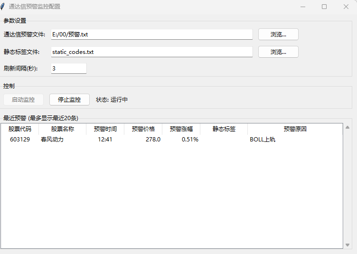357x254 pixels.
Task: Click the 12:41 alert time cell
Action: point(105,139)
